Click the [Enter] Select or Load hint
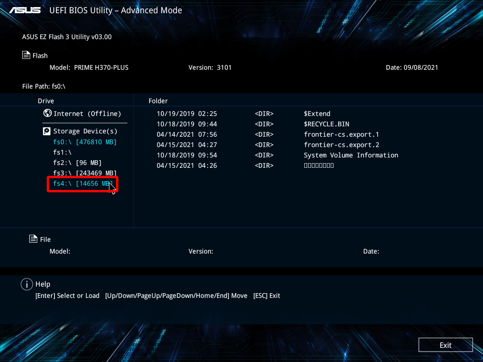Screen dimensions: 483x362 point(67,296)
